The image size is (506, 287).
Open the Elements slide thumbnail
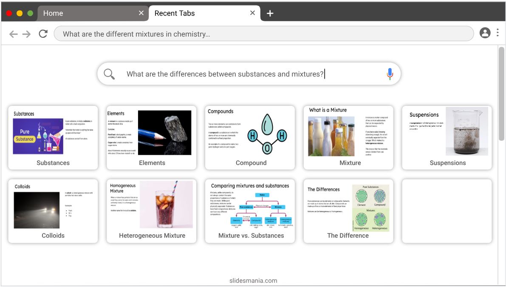(151, 137)
